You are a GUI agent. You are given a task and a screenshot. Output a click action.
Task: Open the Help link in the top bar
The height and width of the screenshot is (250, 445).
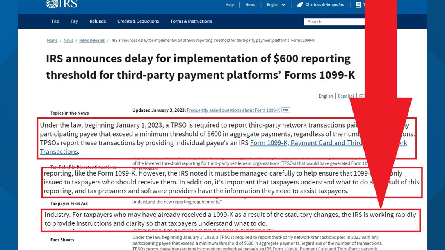point(230,5)
